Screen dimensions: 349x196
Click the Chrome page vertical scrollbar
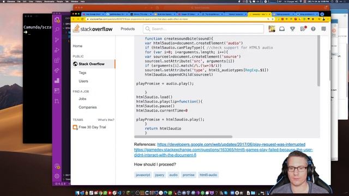point(330,65)
